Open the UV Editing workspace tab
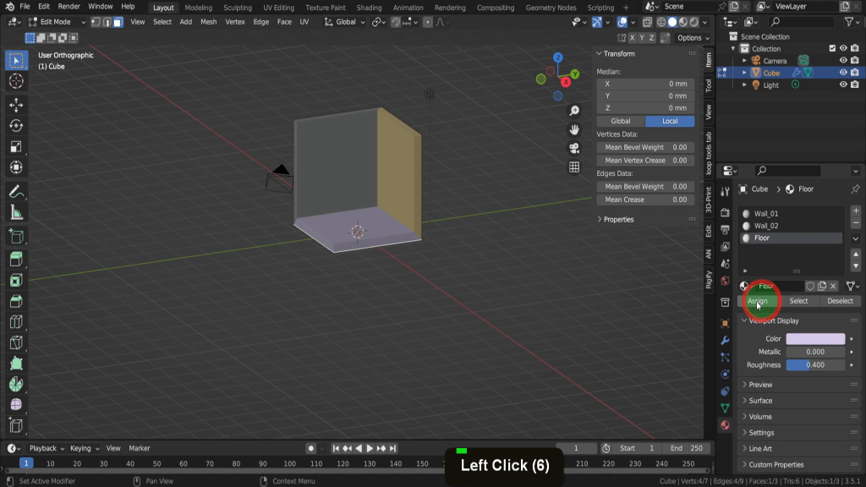This screenshot has width=866, height=487. [x=278, y=8]
